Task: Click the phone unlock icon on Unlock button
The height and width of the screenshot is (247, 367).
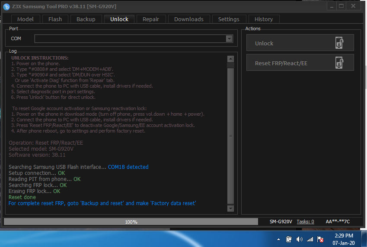Action: click(x=339, y=43)
